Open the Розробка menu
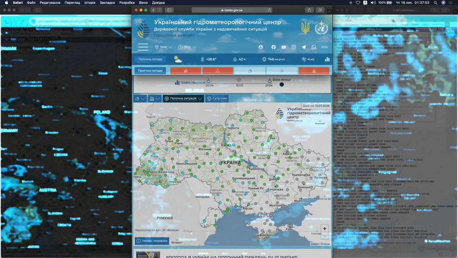Image resolution: width=458 pixels, height=258 pixels. 127,3
